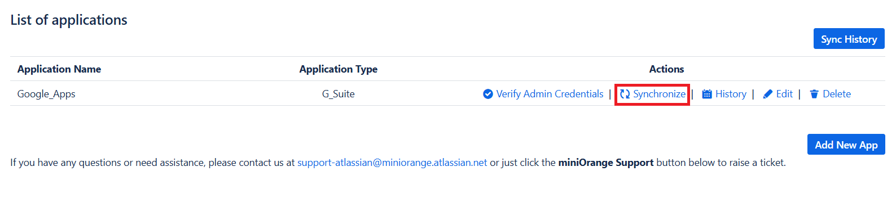Screen dimensions: 896x207
Task: Open the support-atlassian email link
Action: coord(392,163)
